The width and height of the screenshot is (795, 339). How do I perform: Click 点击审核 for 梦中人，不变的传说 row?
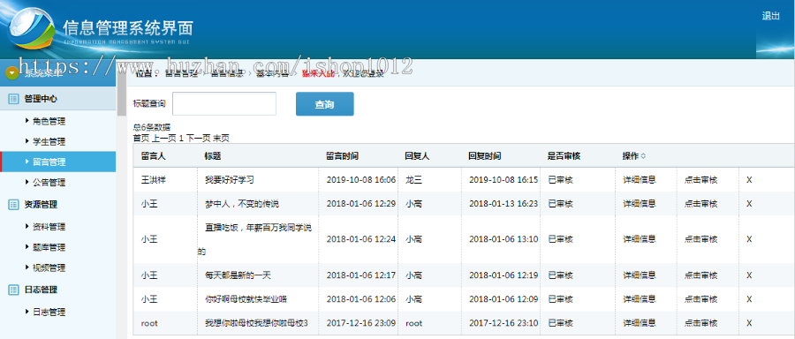click(700, 204)
